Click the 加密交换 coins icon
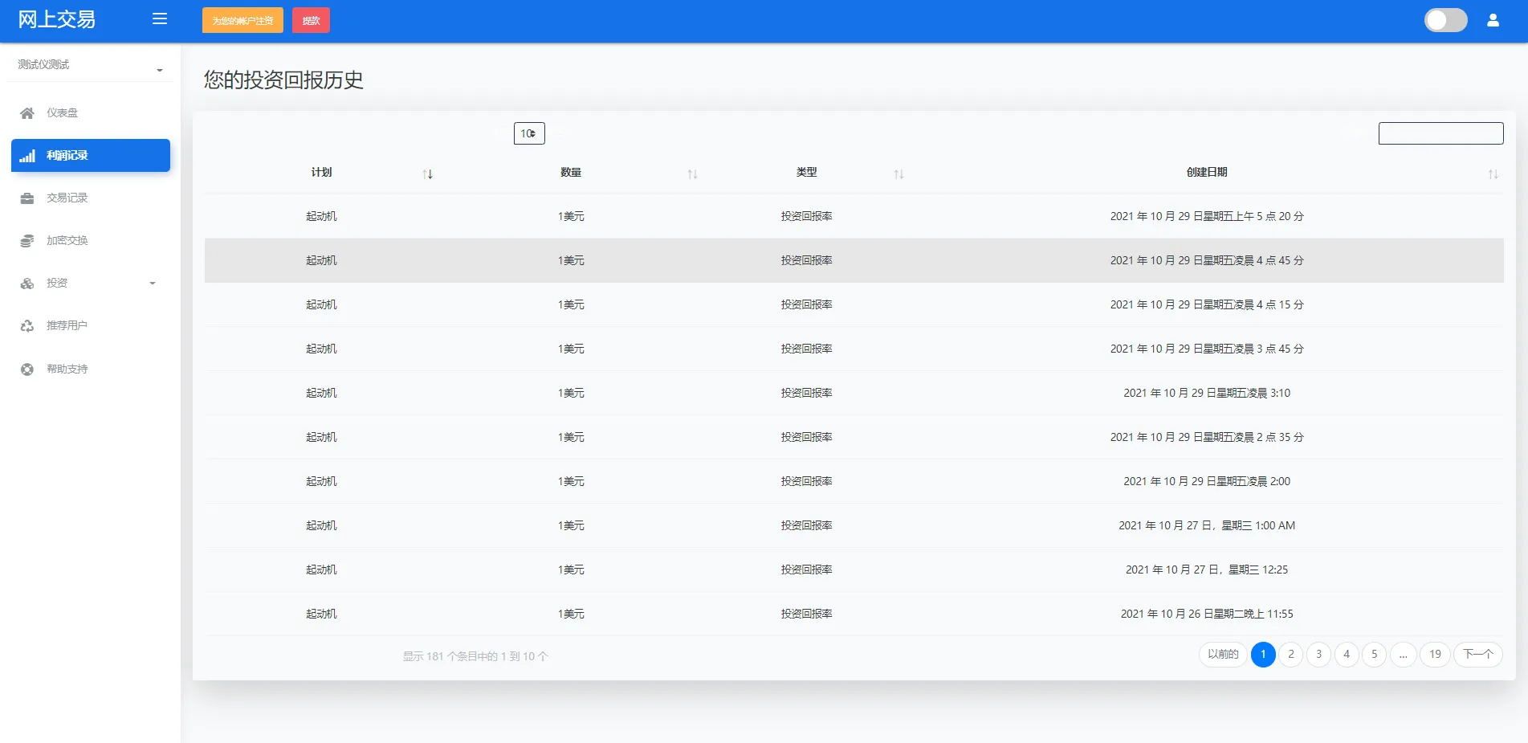This screenshot has width=1528, height=743. coord(27,241)
